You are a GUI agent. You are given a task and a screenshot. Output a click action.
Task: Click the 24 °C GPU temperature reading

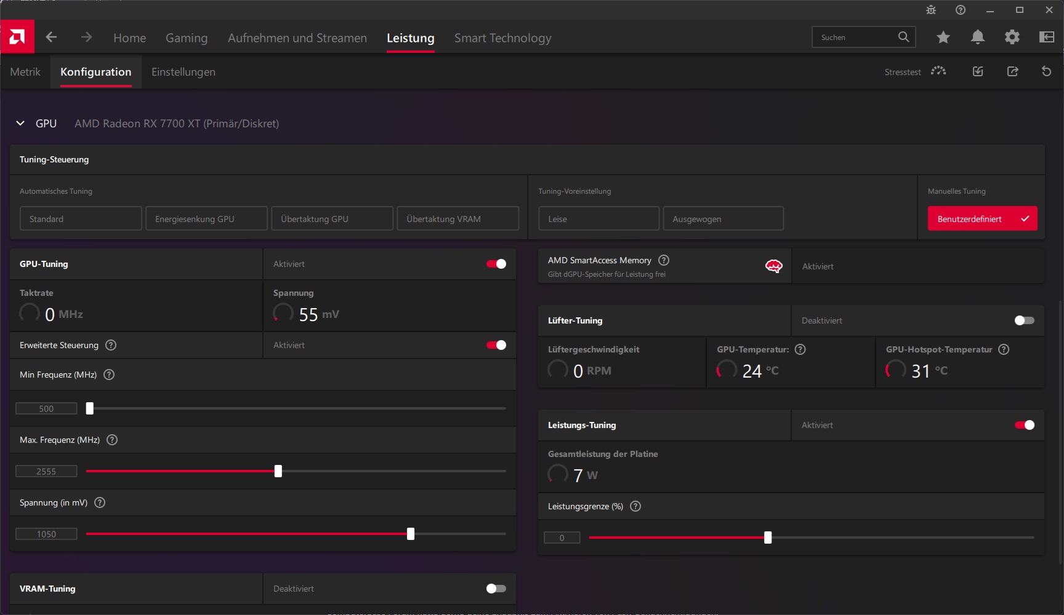pyautogui.click(x=760, y=371)
